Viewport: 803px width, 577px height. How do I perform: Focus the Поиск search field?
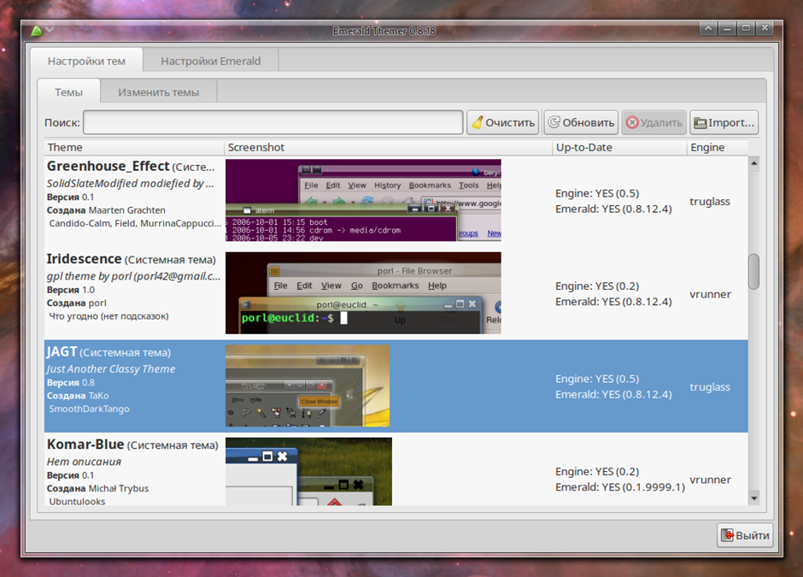point(273,122)
